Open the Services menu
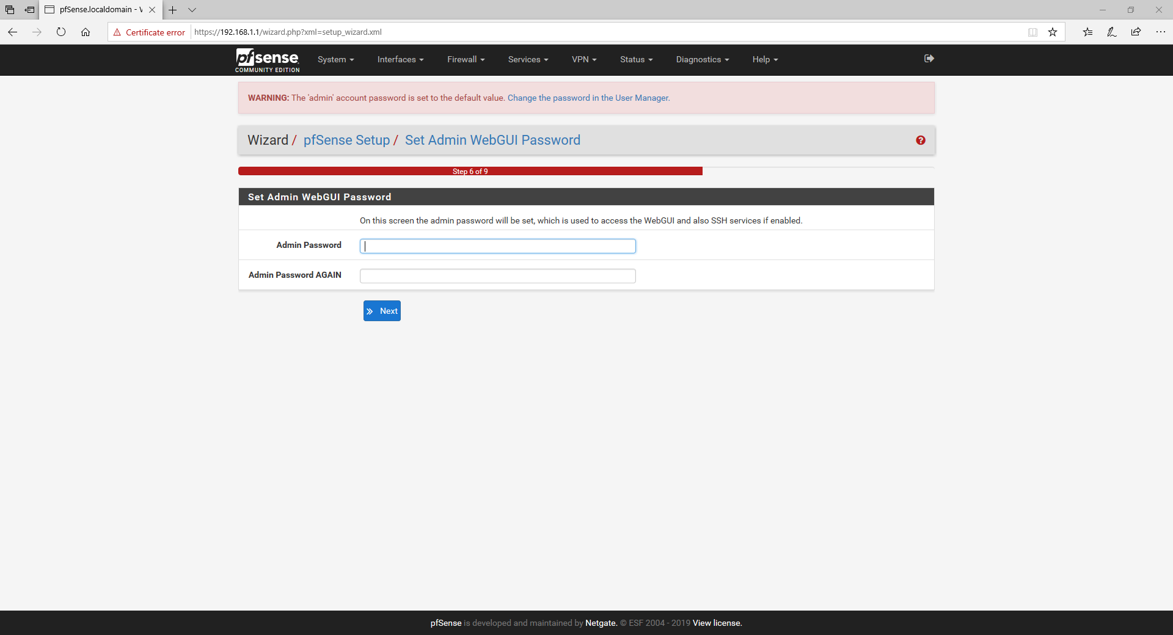Screen dimensions: 1173x635 click(x=528, y=60)
